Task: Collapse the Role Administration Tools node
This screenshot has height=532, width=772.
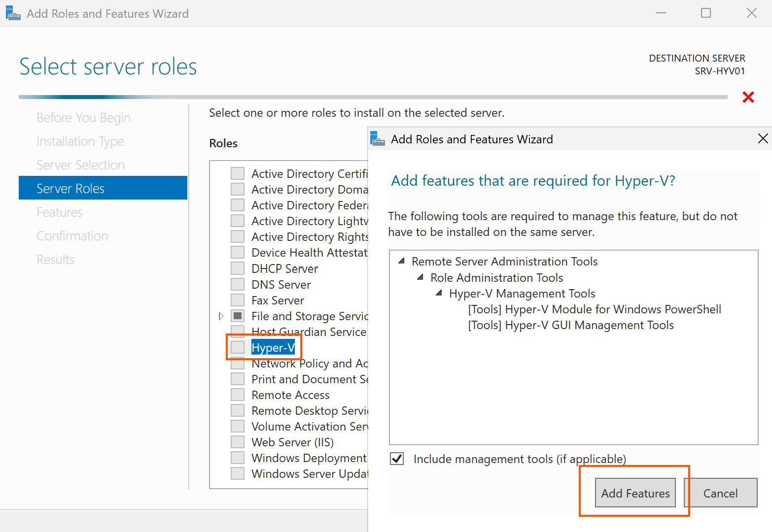Action: tap(420, 277)
